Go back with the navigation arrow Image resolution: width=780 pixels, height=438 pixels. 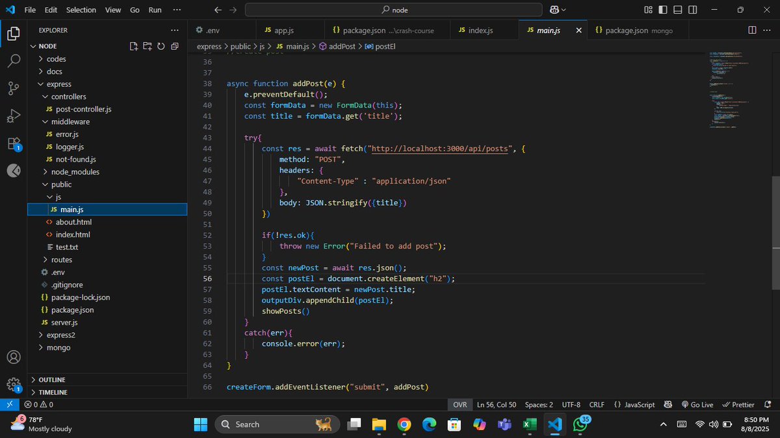tap(218, 10)
